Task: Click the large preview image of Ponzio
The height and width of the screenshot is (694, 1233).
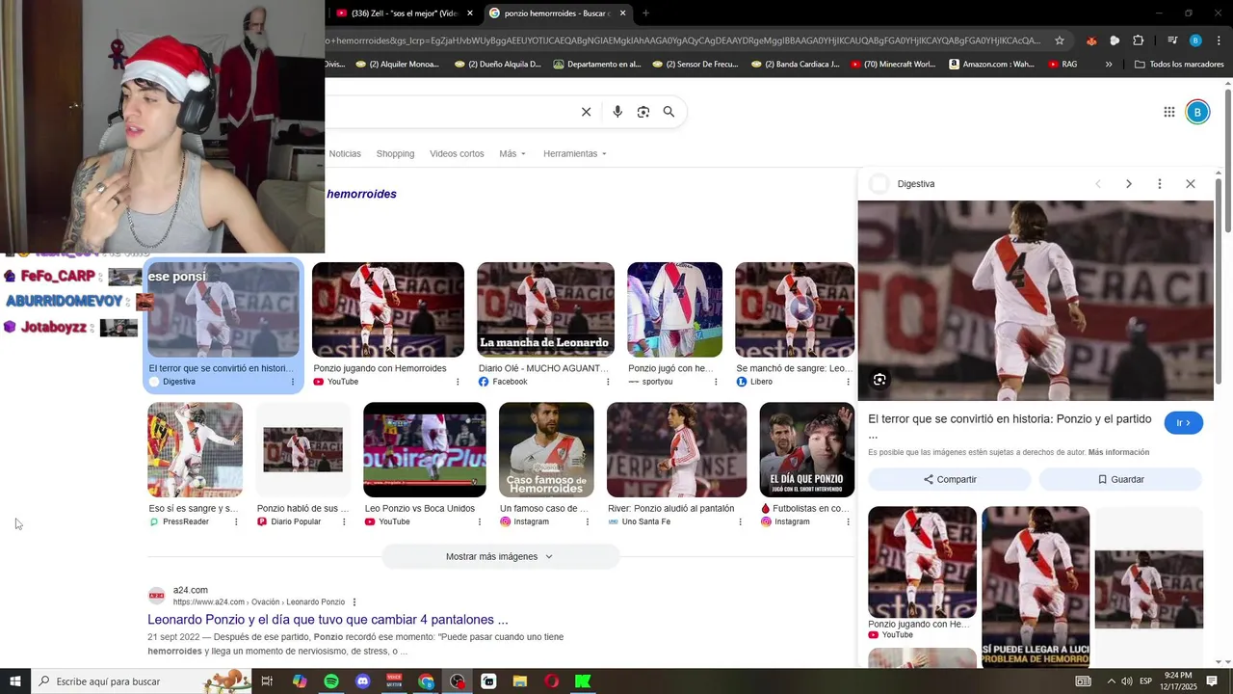Action: (1036, 301)
